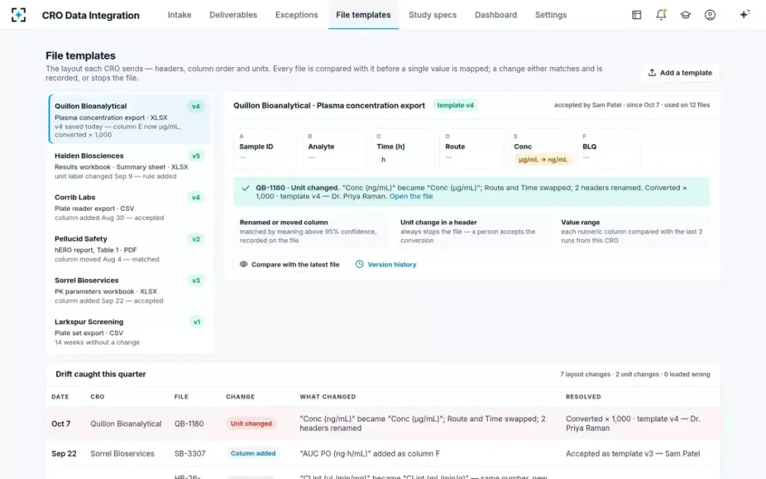Open the sparkle AI assistant icon
766x479 pixels.
coord(744,15)
